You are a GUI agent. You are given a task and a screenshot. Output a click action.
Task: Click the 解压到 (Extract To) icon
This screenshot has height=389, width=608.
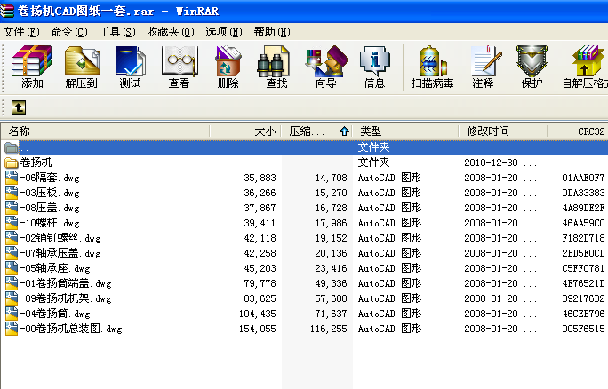[82, 67]
